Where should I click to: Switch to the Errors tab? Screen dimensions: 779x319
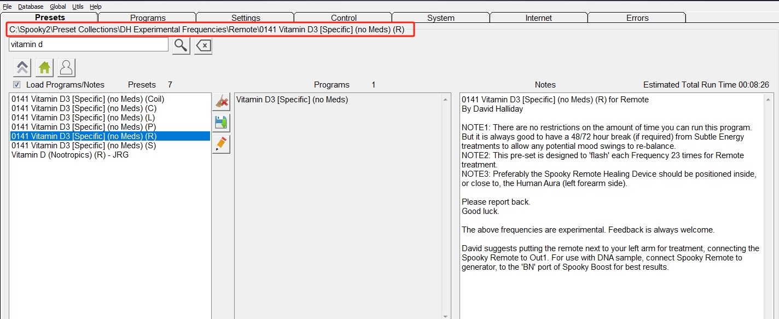click(x=637, y=18)
